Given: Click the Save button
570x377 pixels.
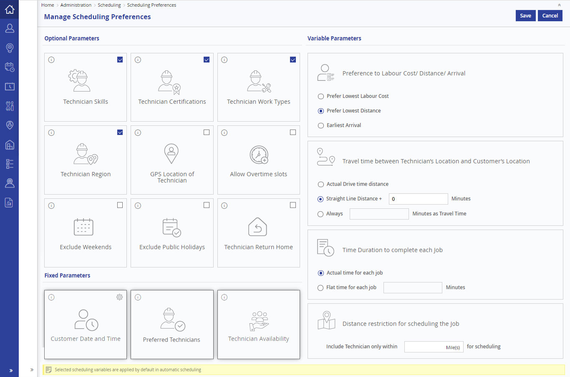Looking at the screenshot, I should pos(525,15).
